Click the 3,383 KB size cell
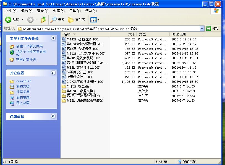This screenshot has height=165, width=225. point(128,63)
